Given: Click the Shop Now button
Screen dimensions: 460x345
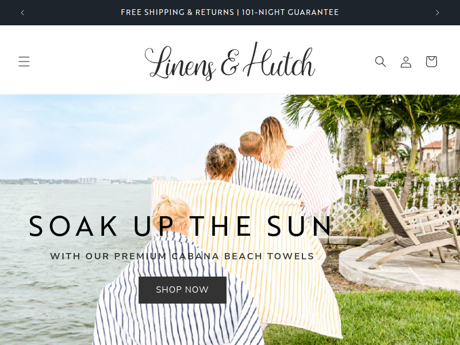Looking at the screenshot, I should pyautogui.click(x=182, y=290).
